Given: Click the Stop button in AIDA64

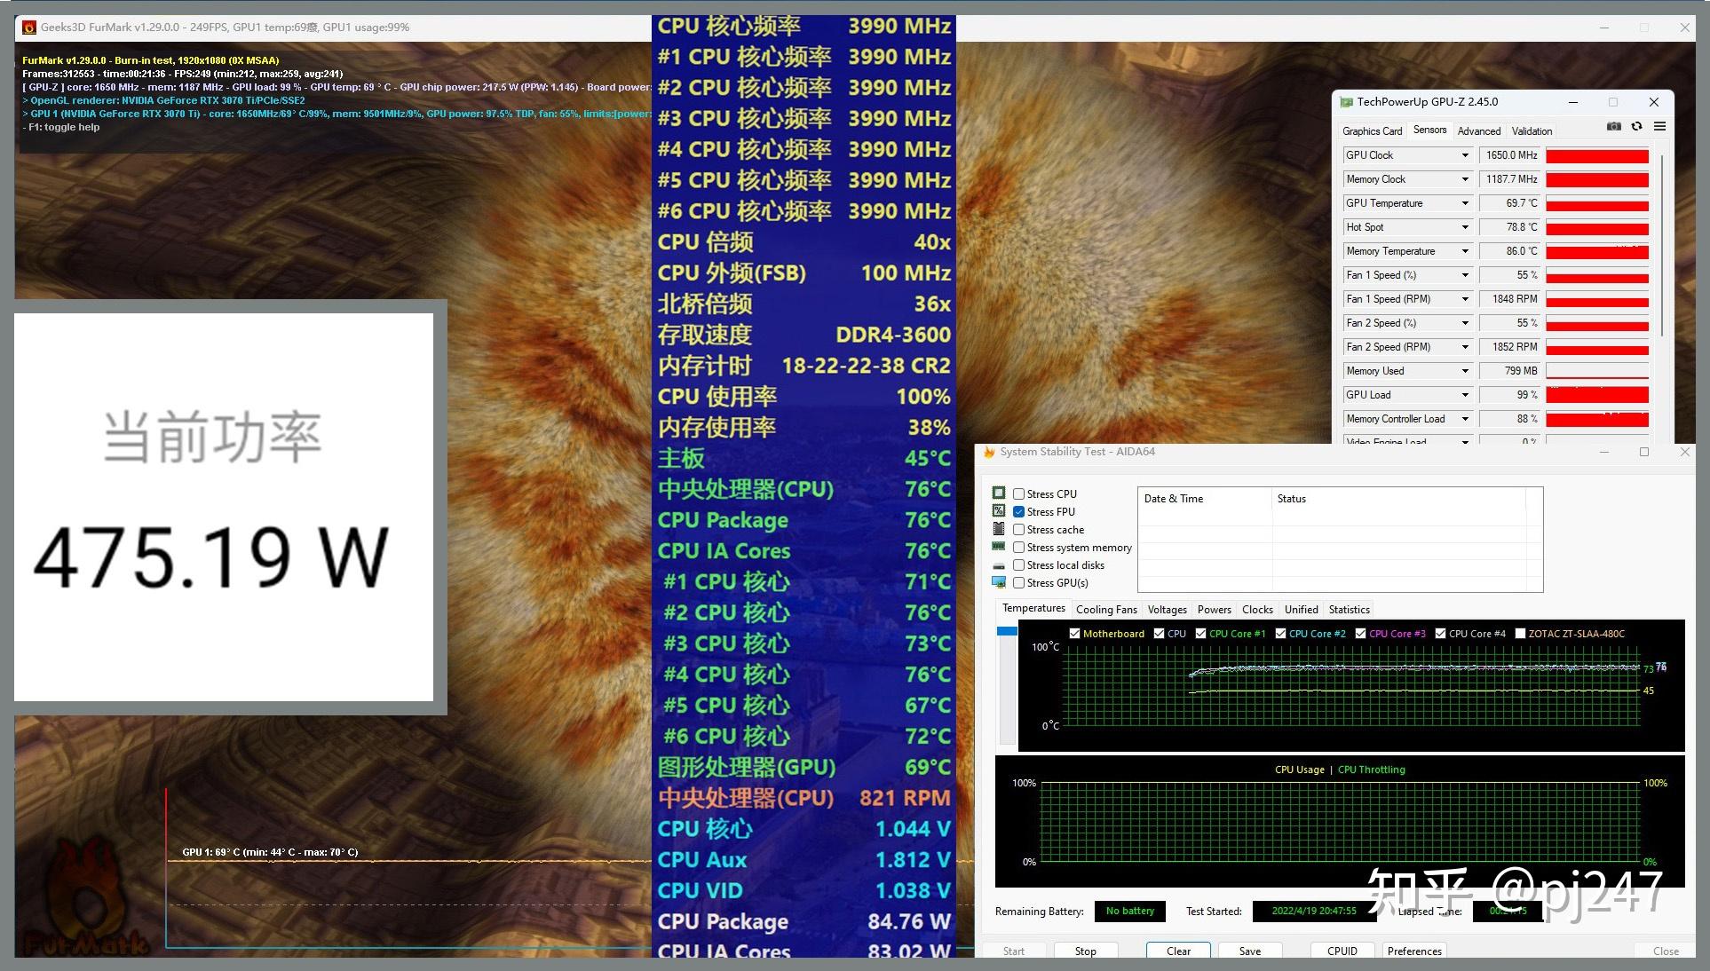Looking at the screenshot, I should pyautogui.click(x=1085, y=951).
